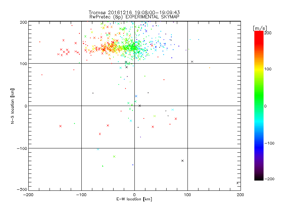Click the E-W axis tick label '0'

coord(134,195)
